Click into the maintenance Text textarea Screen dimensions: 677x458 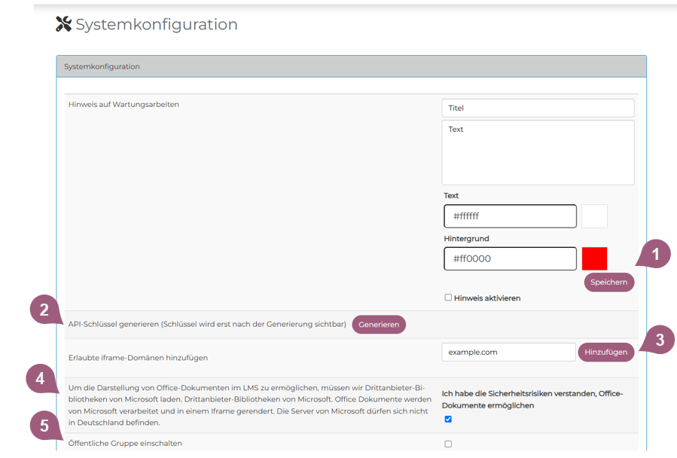538,152
